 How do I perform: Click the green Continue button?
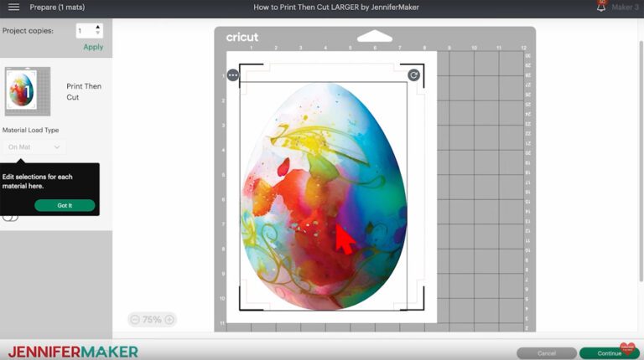click(x=610, y=353)
